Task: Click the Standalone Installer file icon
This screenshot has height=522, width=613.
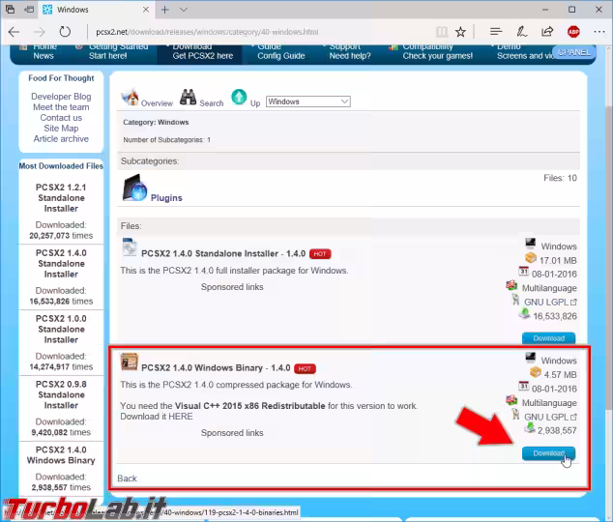Action: tap(130, 246)
